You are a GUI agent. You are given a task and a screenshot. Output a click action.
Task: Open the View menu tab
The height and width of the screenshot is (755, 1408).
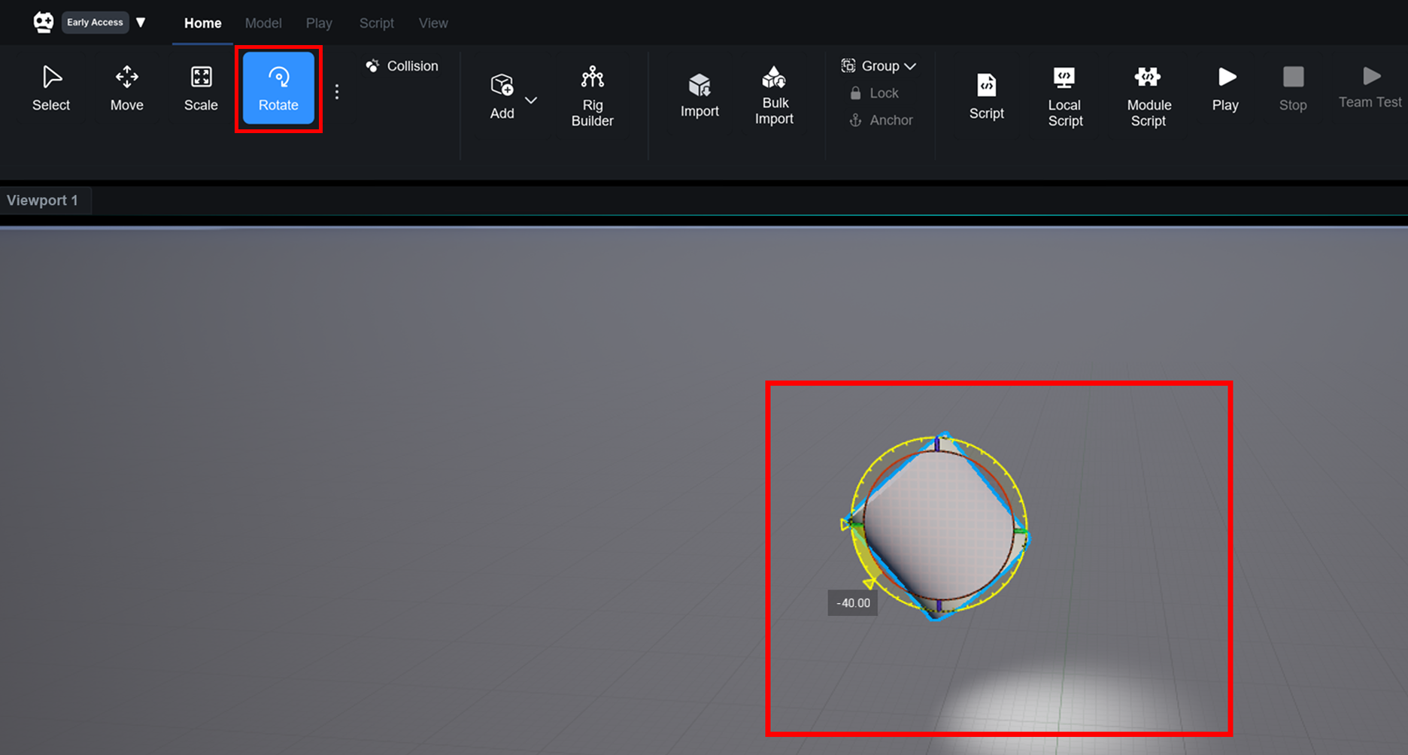433,23
